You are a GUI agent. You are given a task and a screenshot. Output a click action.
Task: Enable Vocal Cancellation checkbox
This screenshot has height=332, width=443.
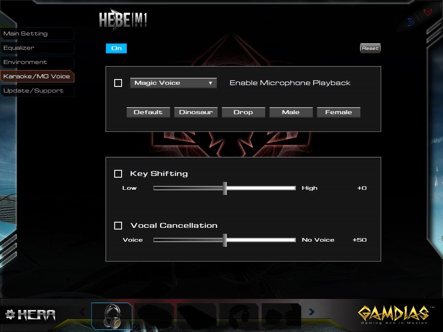[118, 226]
